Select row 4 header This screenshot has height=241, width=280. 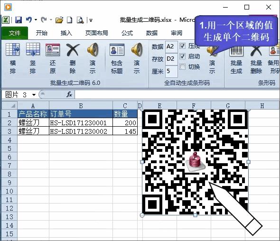[x=9, y=140]
